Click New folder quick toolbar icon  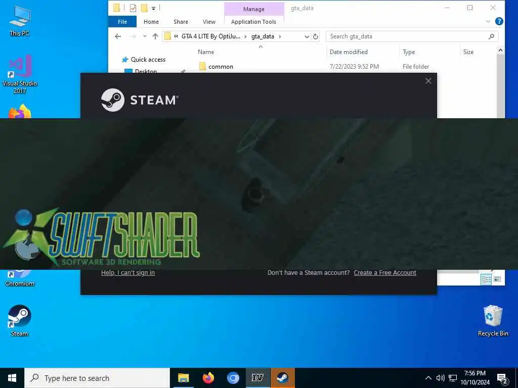(144, 8)
